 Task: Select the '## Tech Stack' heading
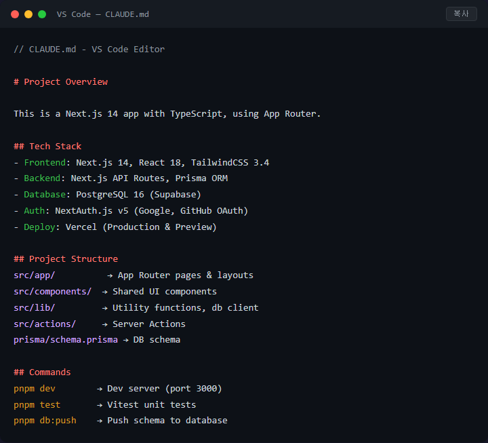[x=47, y=146]
